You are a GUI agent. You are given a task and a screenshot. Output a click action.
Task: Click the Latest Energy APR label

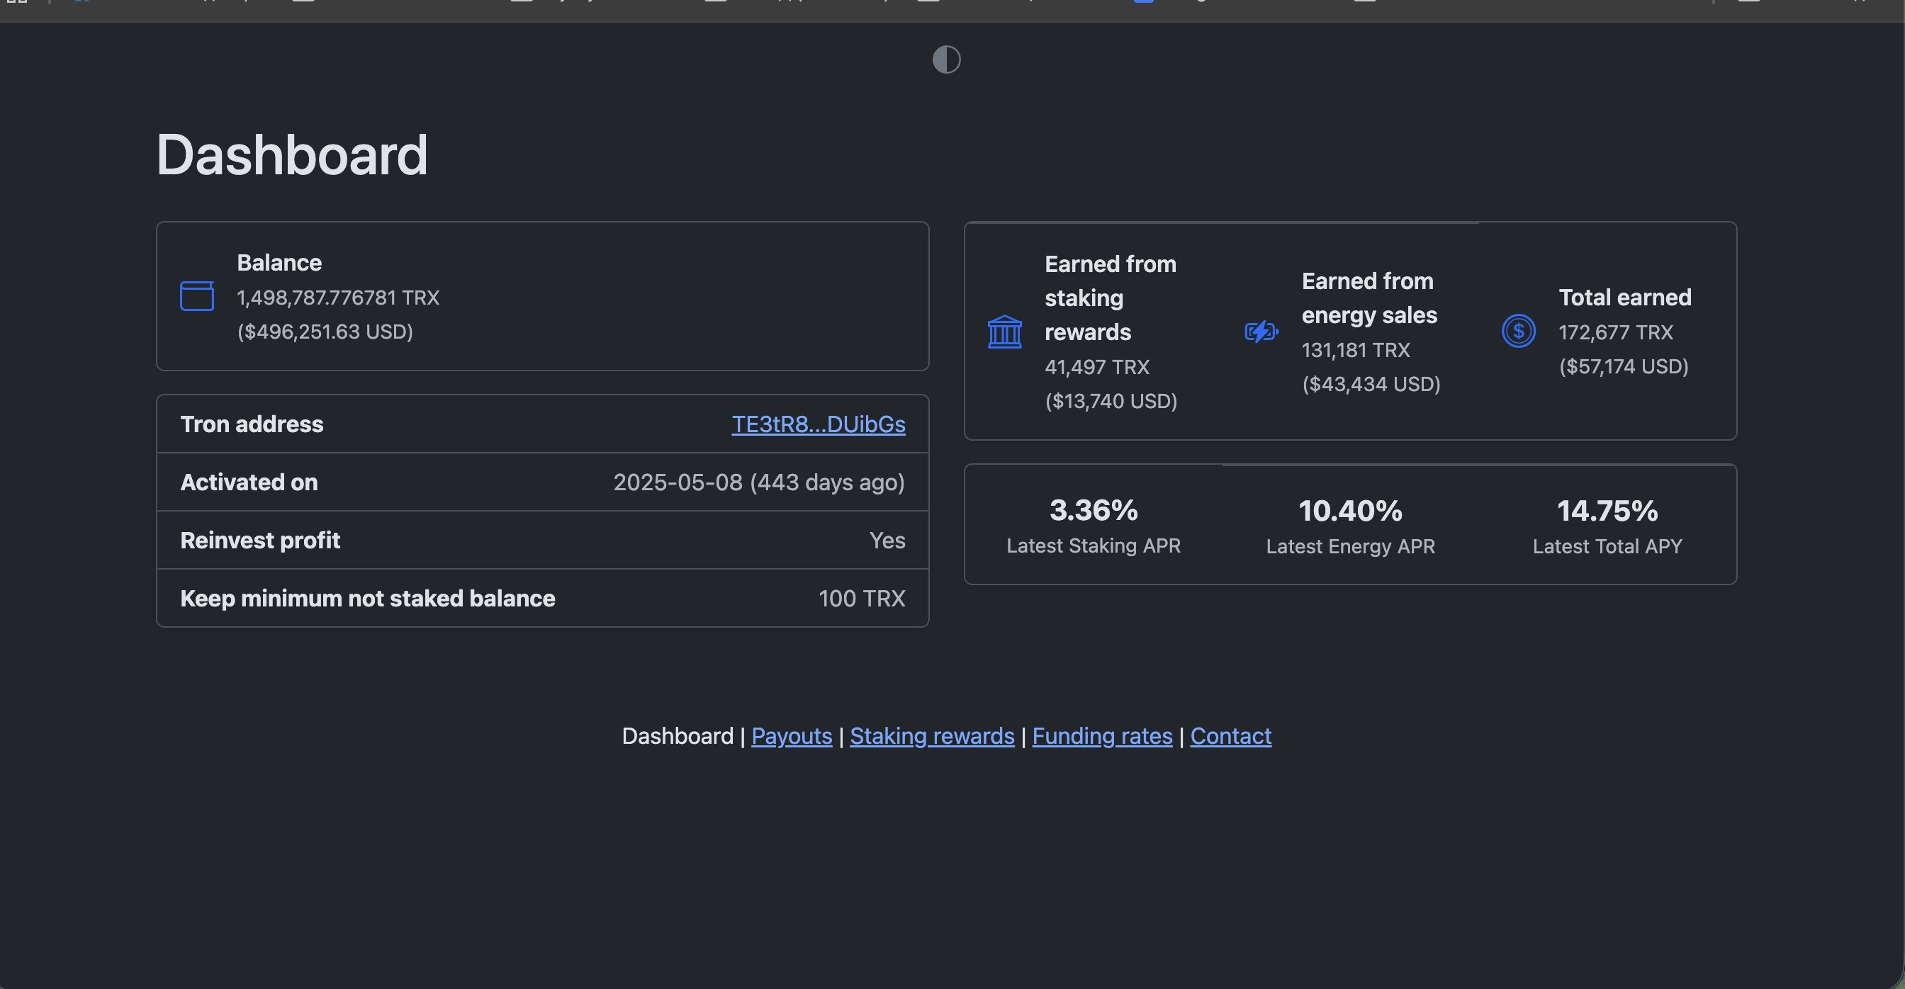click(x=1350, y=547)
